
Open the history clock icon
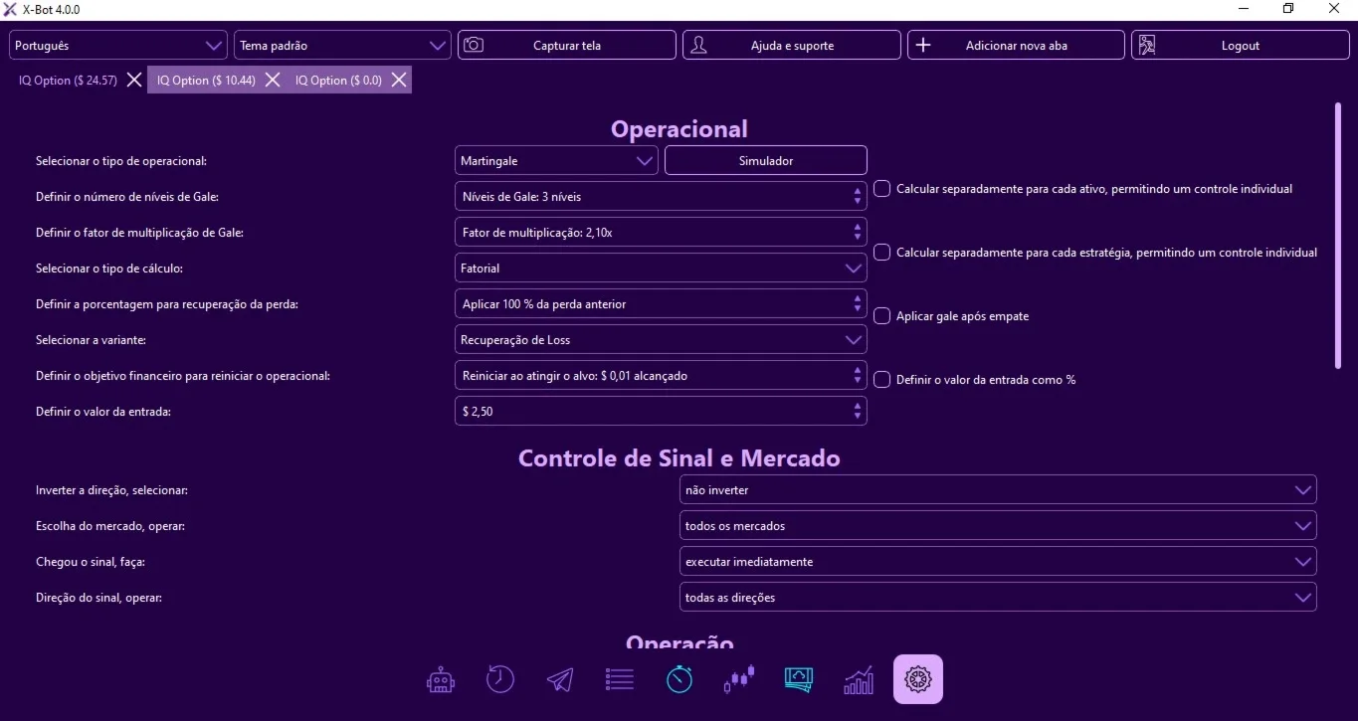tap(500, 679)
